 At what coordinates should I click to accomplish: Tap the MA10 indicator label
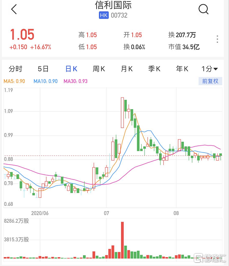coord(46,81)
